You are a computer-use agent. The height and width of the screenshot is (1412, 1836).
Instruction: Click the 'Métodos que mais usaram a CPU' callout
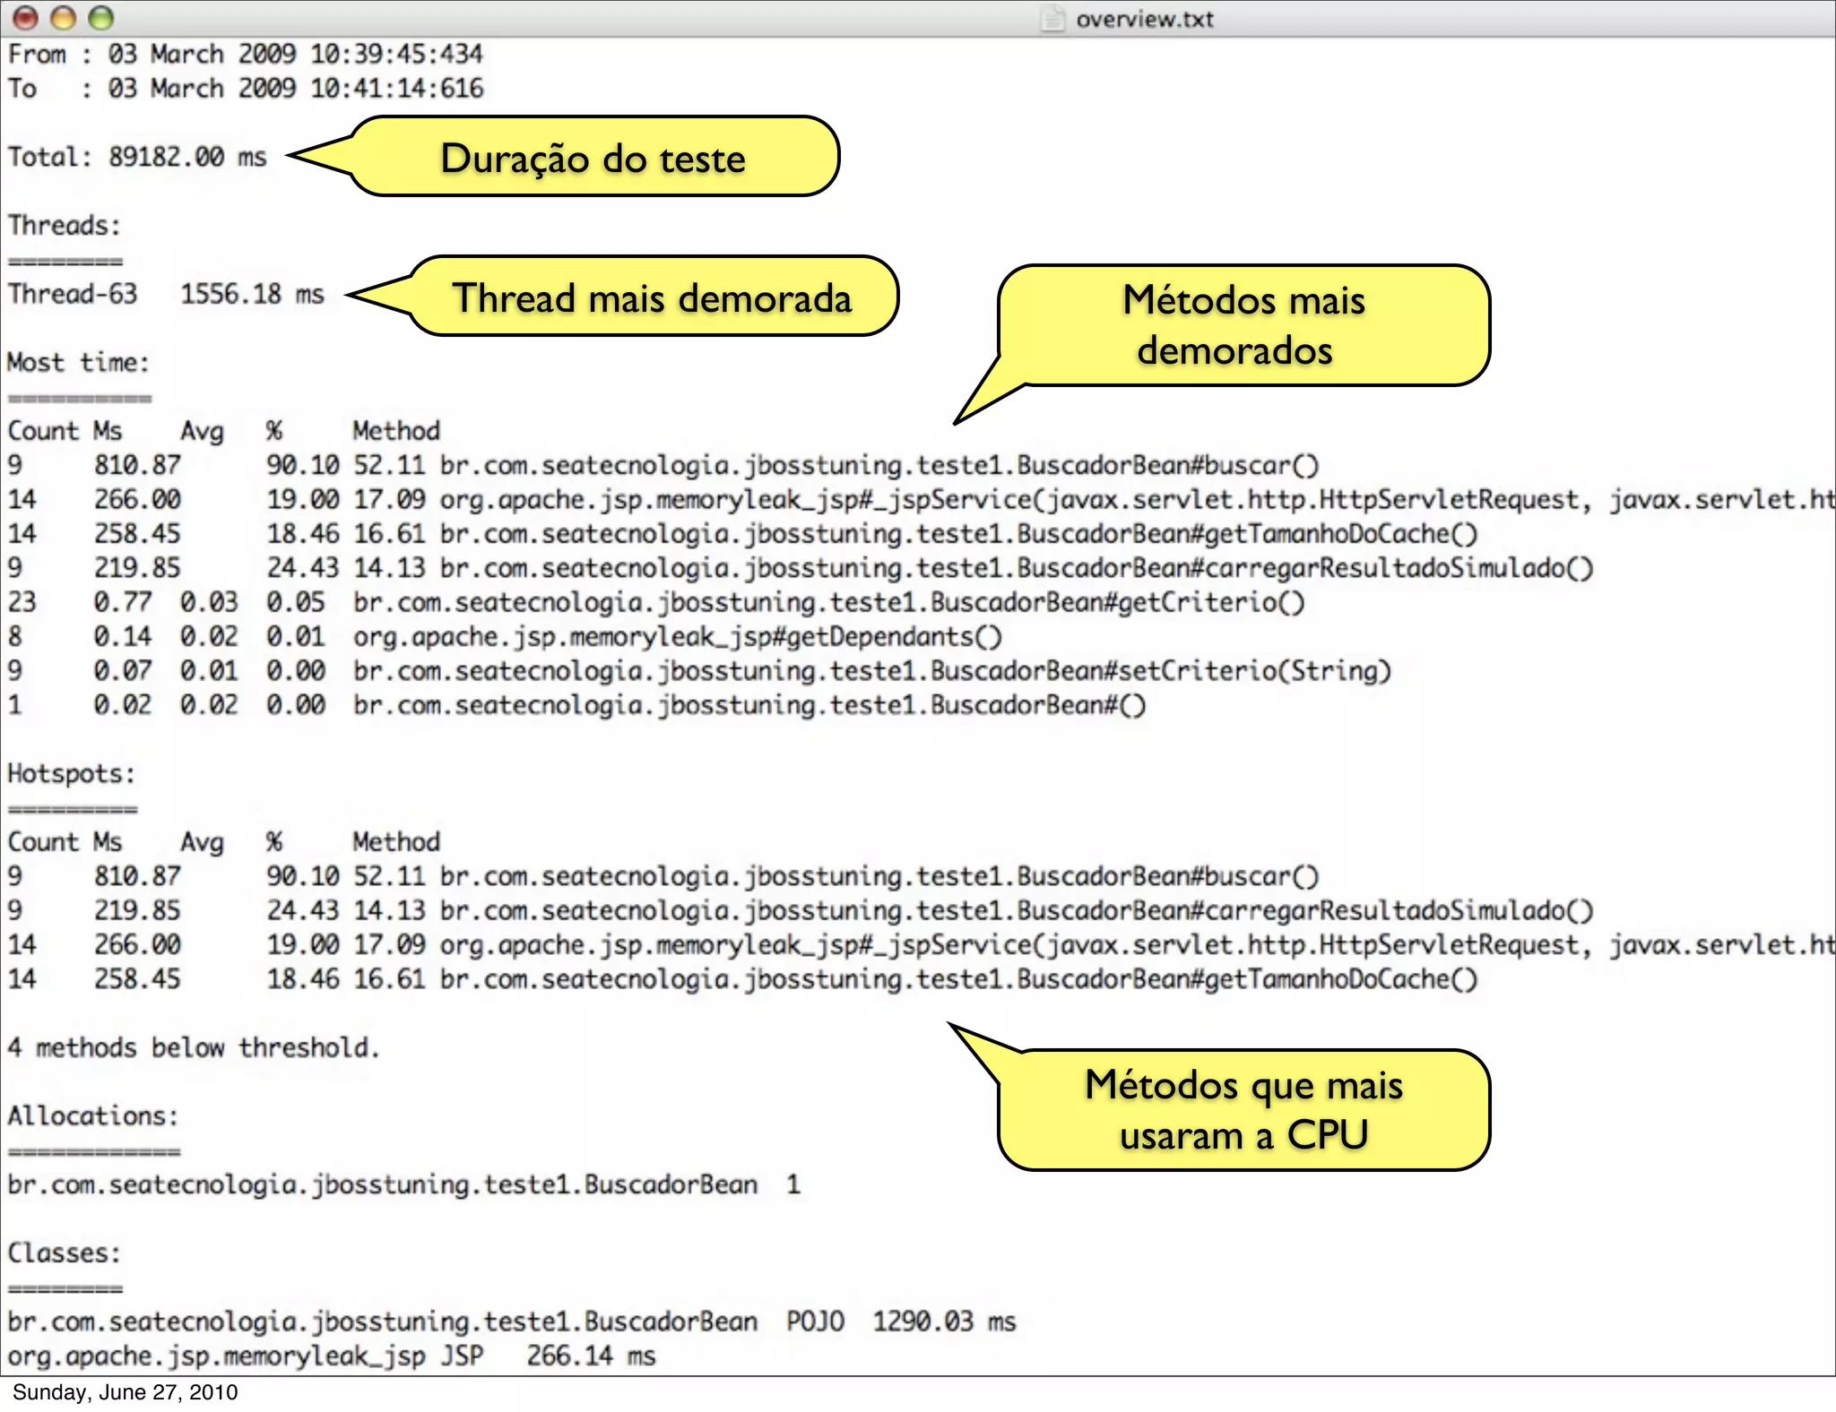1243,1109
